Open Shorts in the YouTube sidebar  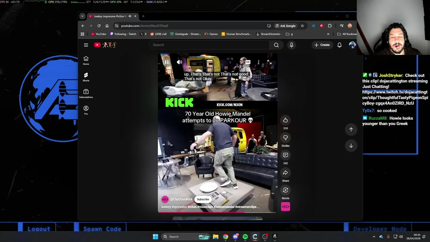(x=86, y=77)
